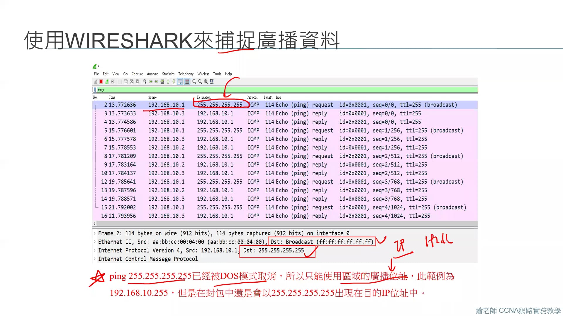
Task: Open the Analyze menu
Action: [152, 74]
